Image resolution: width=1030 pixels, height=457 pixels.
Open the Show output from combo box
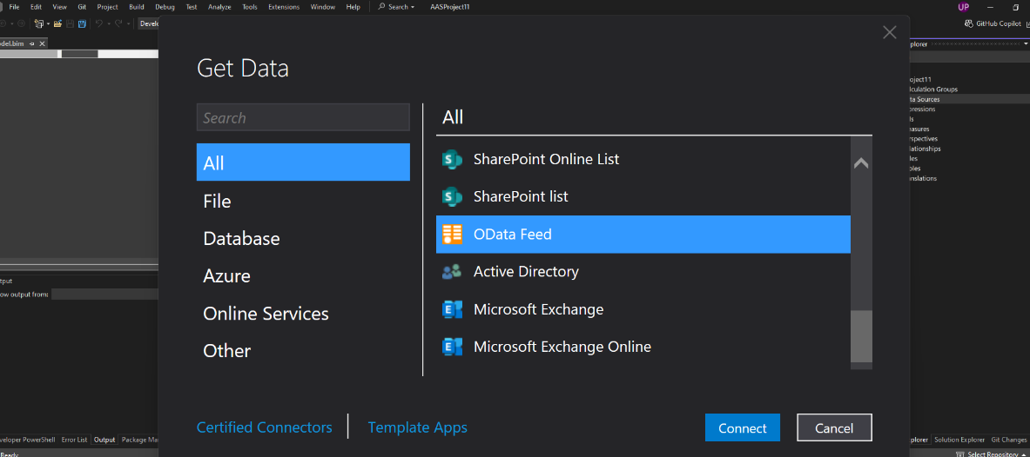pos(105,295)
